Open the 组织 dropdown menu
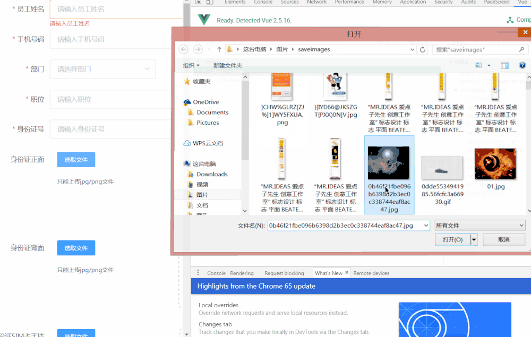Image resolution: width=531 pixels, height=337 pixels. click(191, 66)
